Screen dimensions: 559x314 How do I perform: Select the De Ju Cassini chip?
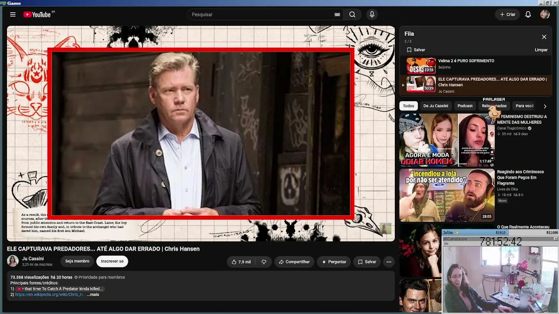click(x=435, y=106)
